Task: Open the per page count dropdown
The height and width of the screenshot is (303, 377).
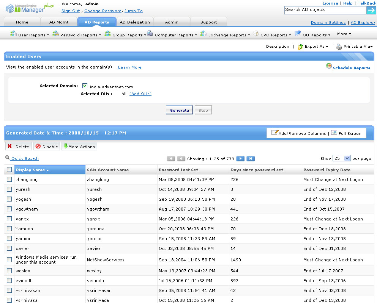Action: pos(341,158)
